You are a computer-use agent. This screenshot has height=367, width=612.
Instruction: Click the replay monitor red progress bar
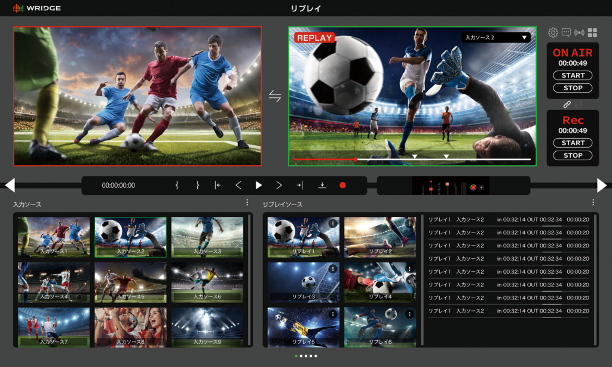[x=325, y=160]
